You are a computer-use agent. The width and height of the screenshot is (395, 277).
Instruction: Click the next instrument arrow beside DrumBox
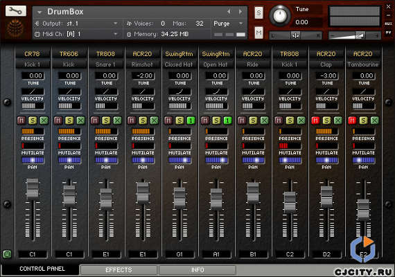pos(240,12)
